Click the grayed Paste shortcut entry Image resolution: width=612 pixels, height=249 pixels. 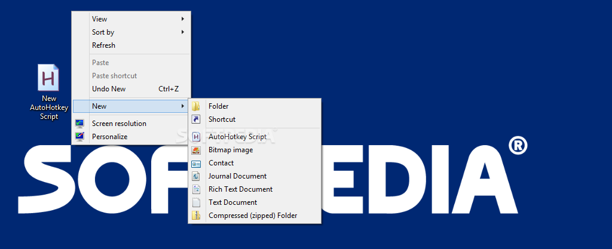(131, 76)
